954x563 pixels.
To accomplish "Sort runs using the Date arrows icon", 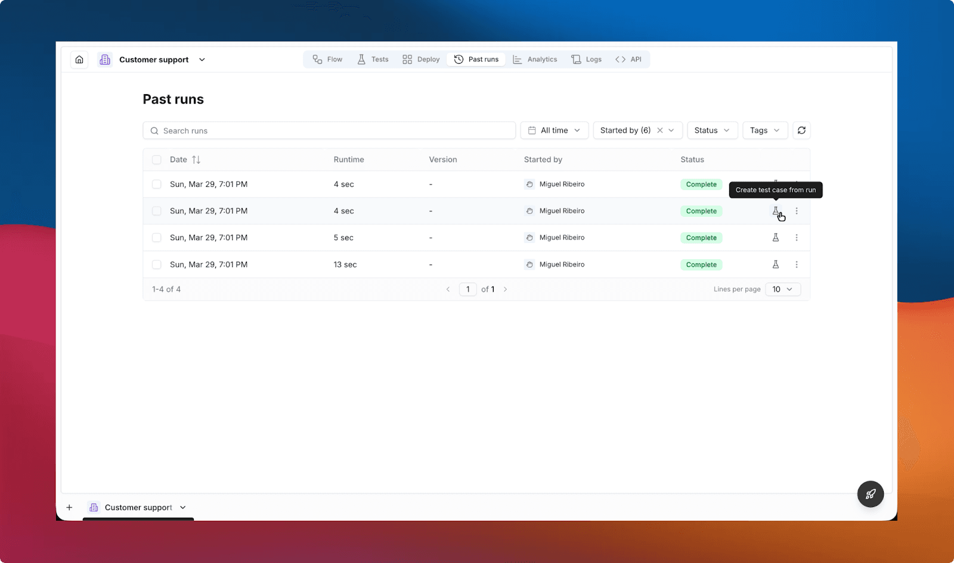I will pyautogui.click(x=196, y=160).
